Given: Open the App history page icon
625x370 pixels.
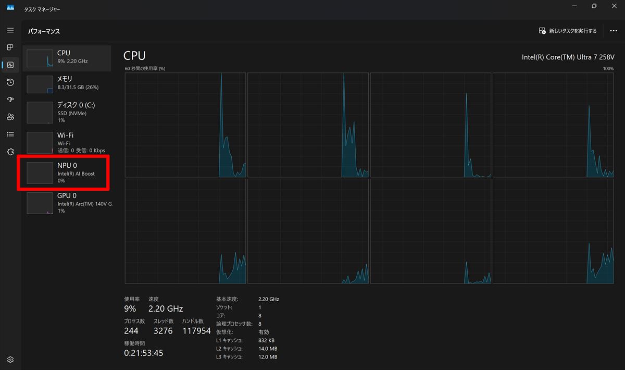Looking at the screenshot, I should (x=10, y=82).
